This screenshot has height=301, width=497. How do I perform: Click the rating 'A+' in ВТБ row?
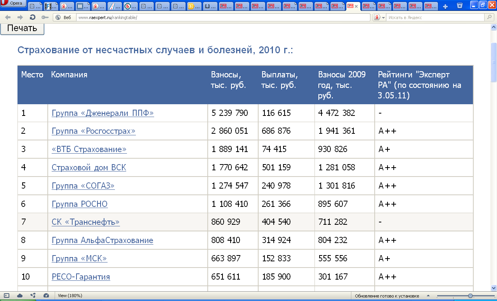[384, 149]
